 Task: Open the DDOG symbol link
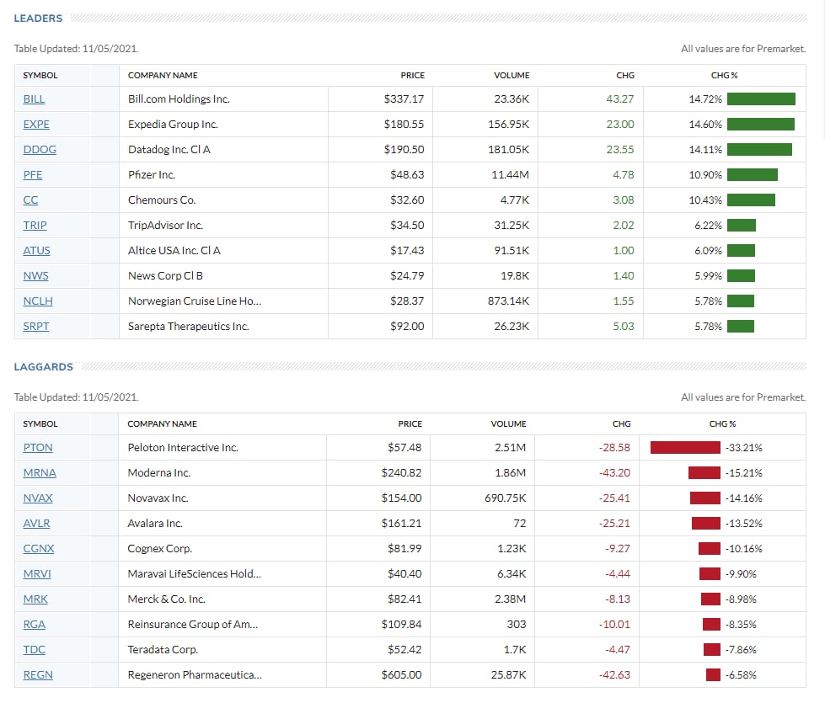pos(40,149)
